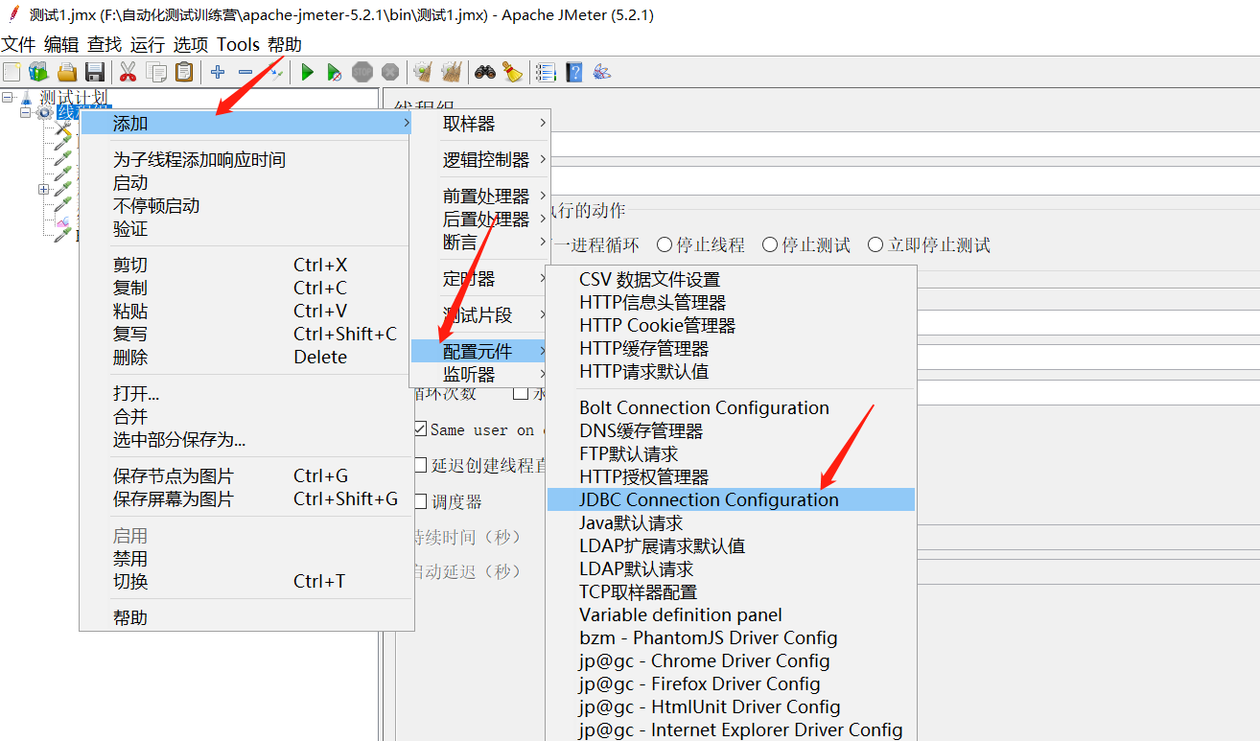This screenshot has width=1260, height=741.
Task: Choose 验证 in context menu
Action: [x=246, y=228]
